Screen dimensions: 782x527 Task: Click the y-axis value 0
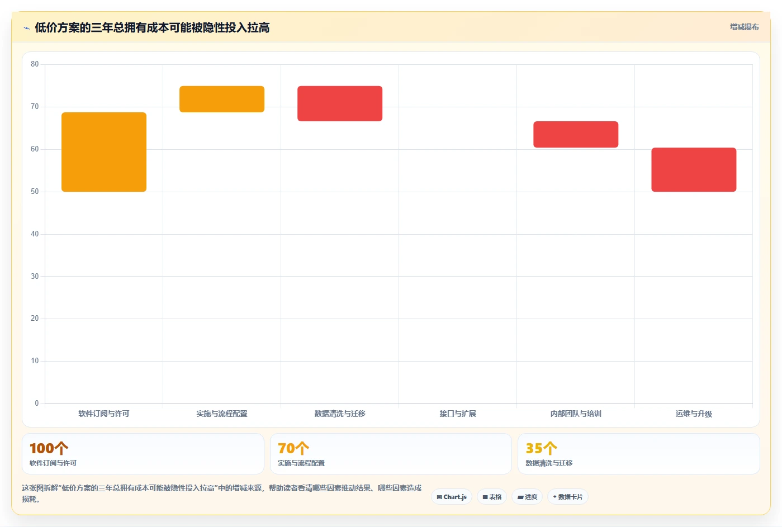(x=37, y=403)
